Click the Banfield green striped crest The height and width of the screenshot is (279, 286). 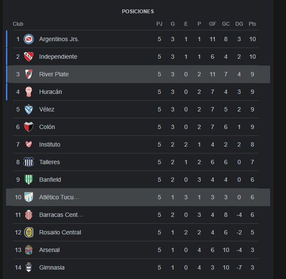[29, 180]
